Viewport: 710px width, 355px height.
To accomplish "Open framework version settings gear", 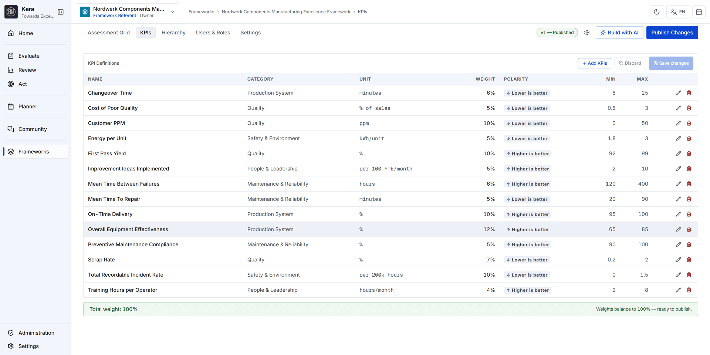I will [587, 33].
